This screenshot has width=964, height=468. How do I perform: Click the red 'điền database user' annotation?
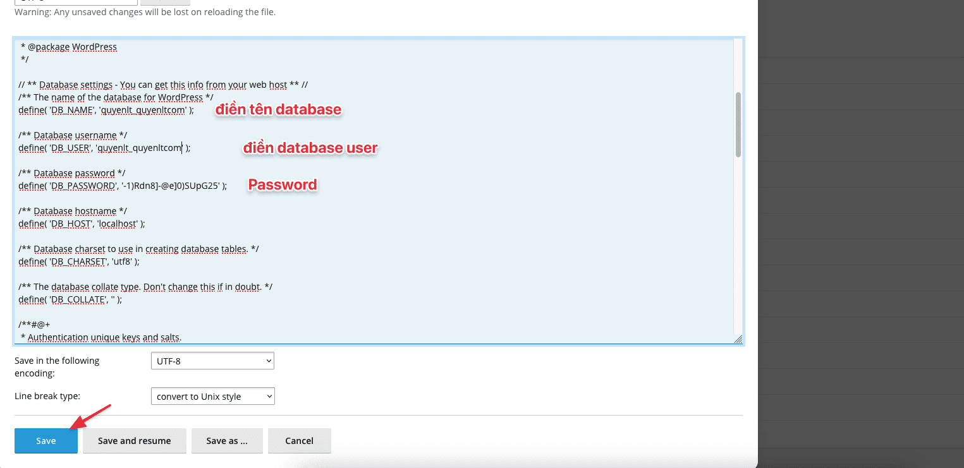[310, 148]
